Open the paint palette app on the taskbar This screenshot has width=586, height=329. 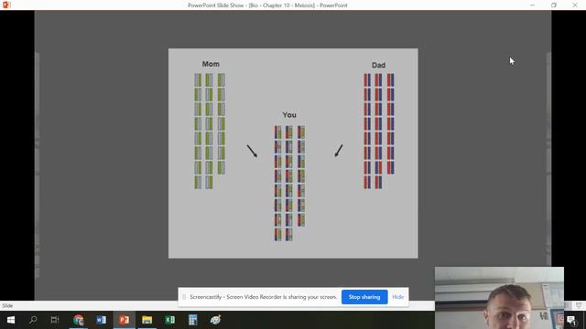pyautogui.click(x=215, y=320)
